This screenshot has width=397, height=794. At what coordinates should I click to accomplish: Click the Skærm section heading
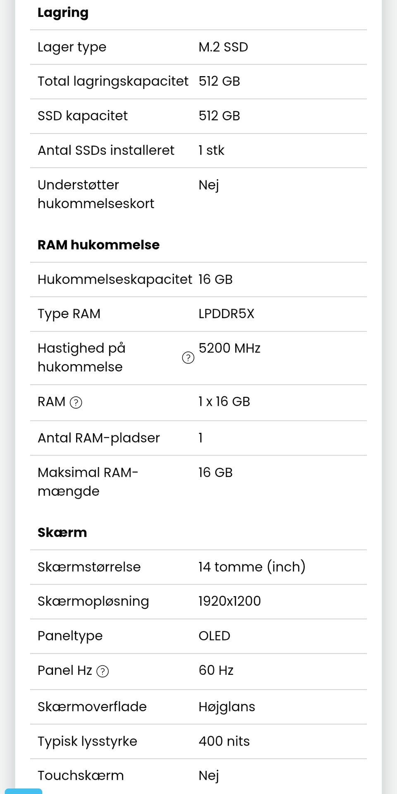(x=62, y=532)
